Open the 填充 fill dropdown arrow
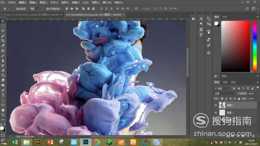This screenshot has width=260, height=146. pyautogui.click(x=257, y=98)
